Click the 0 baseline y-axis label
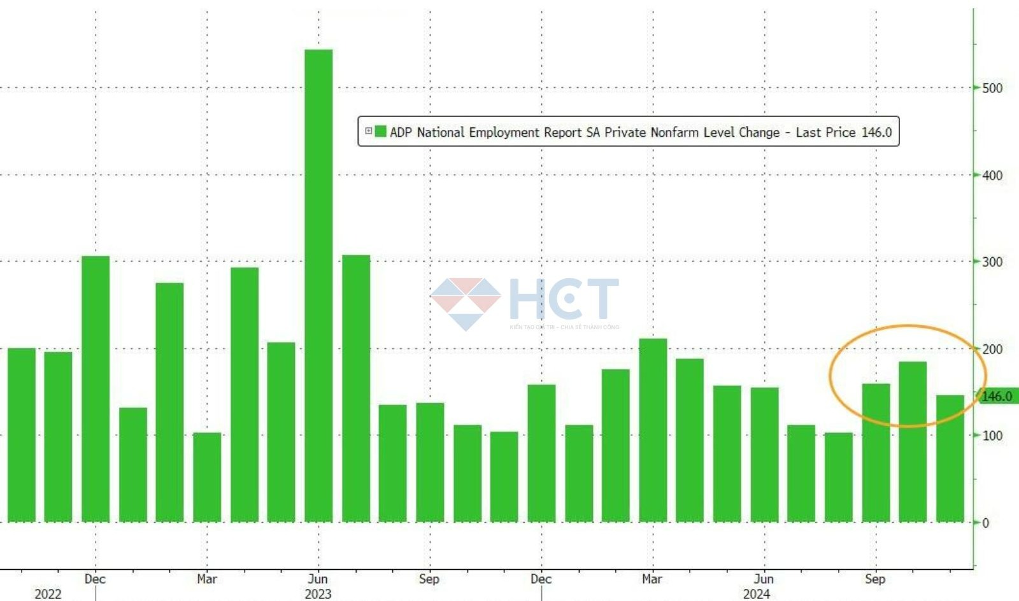Screen dimensions: 1019x601 click(x=985, y=523)
